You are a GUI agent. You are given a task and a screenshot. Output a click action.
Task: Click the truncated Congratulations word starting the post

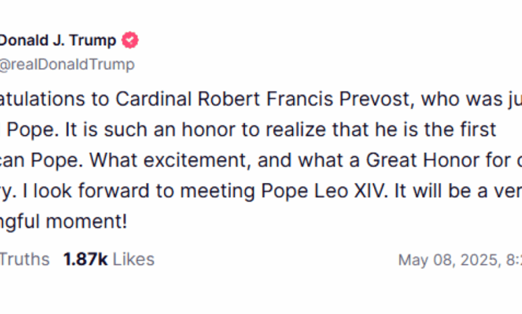point(43,99)
